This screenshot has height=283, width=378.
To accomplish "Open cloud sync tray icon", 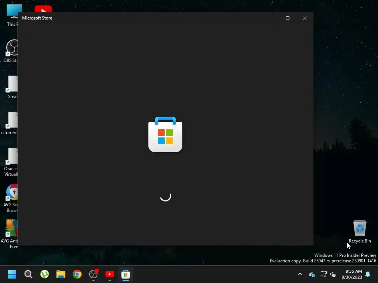I will point(312,274).
